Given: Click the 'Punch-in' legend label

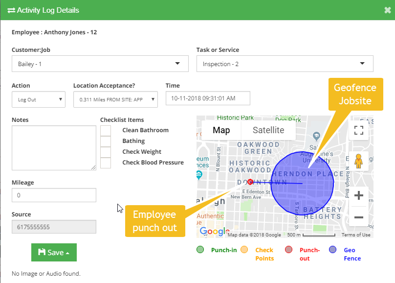Looking at the screenshot, I should click(224, 250).
